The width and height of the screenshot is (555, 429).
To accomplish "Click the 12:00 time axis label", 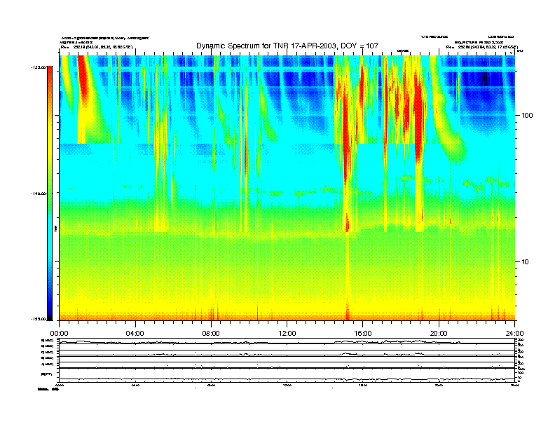I will [287, 333].
